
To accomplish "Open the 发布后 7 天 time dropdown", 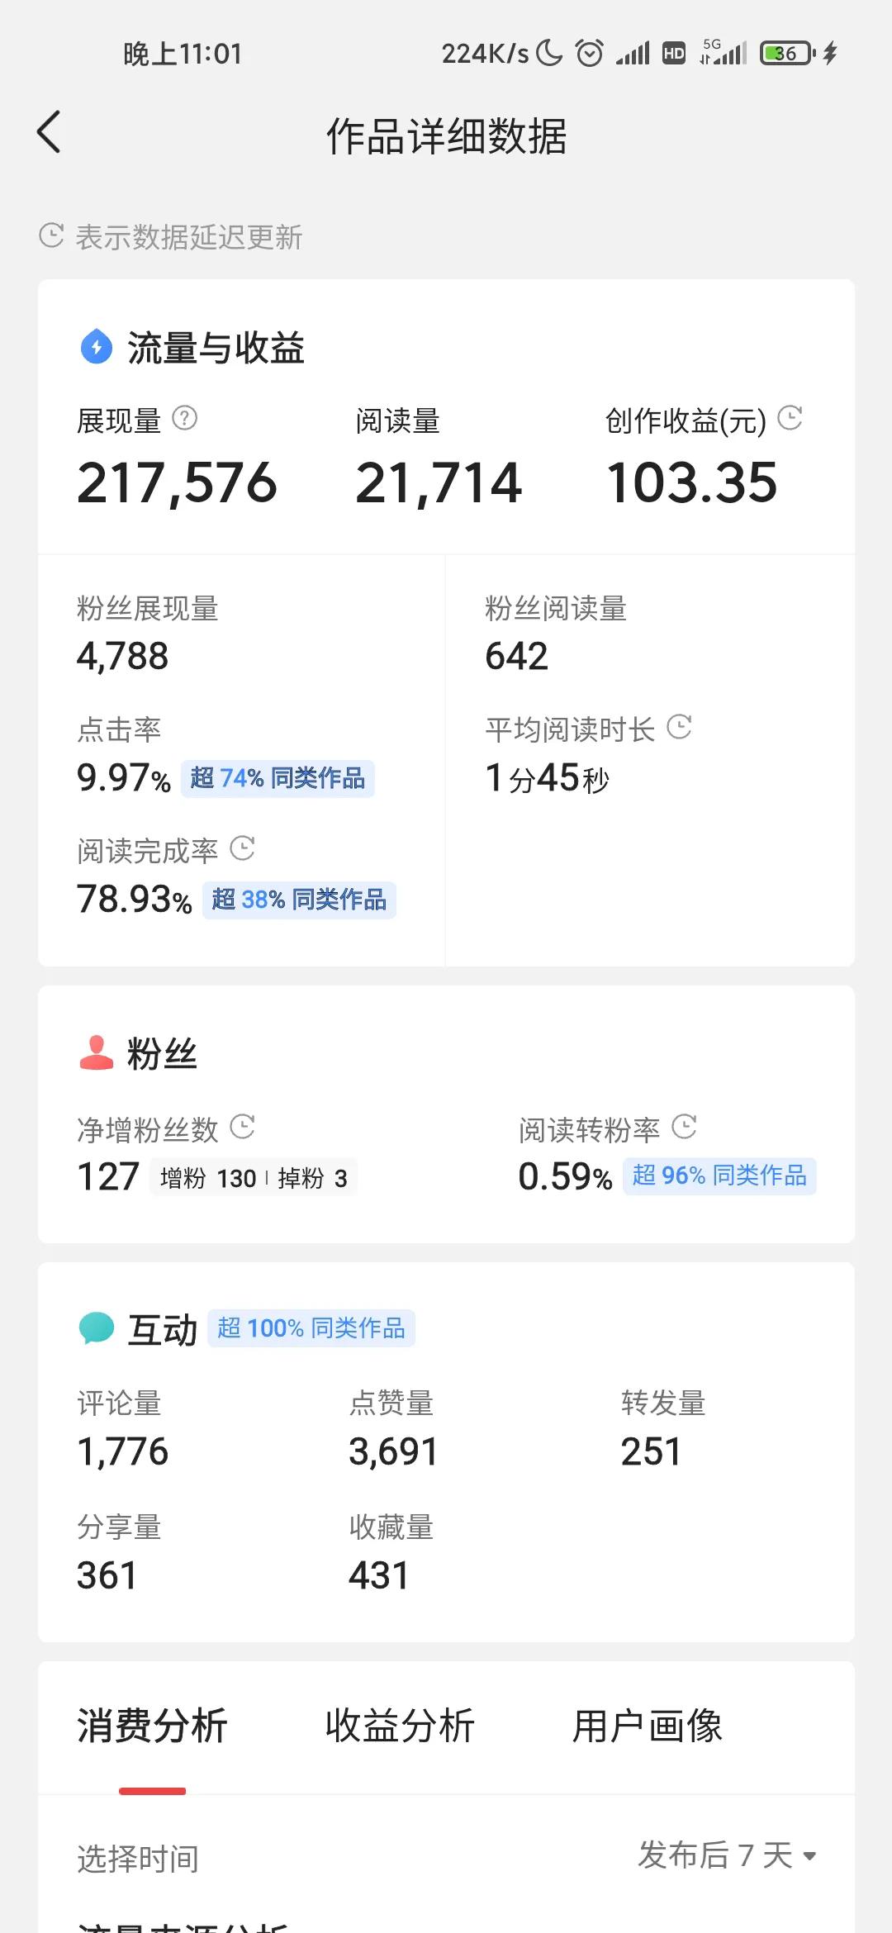I will [x=727, y=1855].
